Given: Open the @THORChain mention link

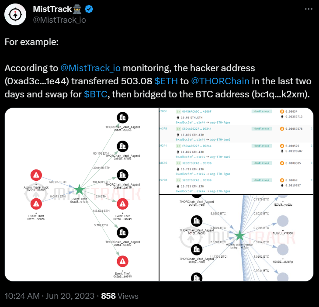Looking at the screenshot, I should click(x=220, y=81).
